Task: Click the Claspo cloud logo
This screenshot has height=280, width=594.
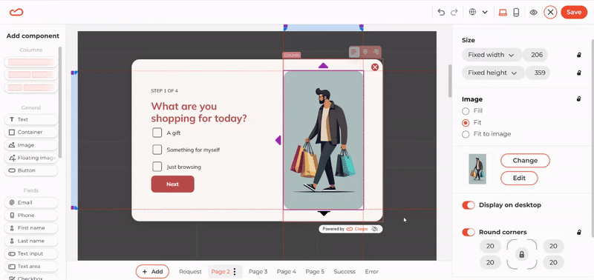Action: pyautogui.click(x=16, y=12)
